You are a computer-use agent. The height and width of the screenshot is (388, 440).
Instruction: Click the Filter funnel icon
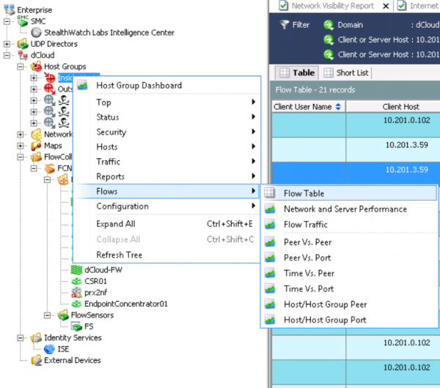click(283, 25)
